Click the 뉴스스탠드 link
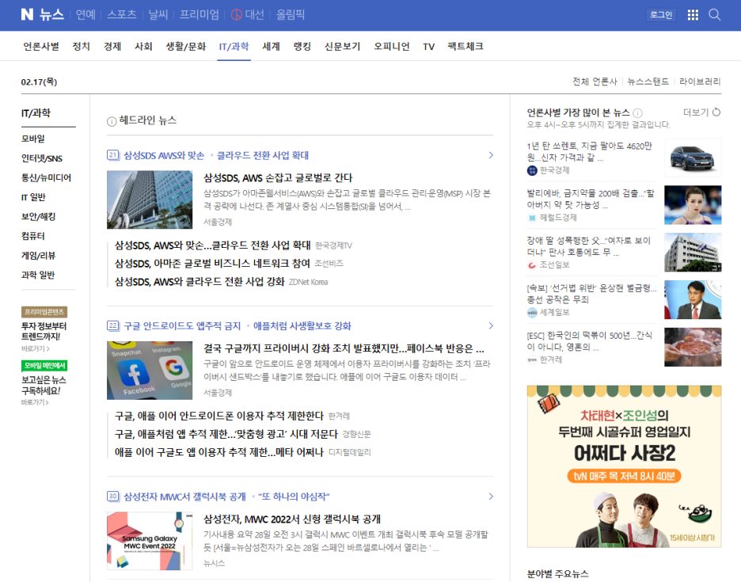741x582 pixels. (x=648, y=82)
